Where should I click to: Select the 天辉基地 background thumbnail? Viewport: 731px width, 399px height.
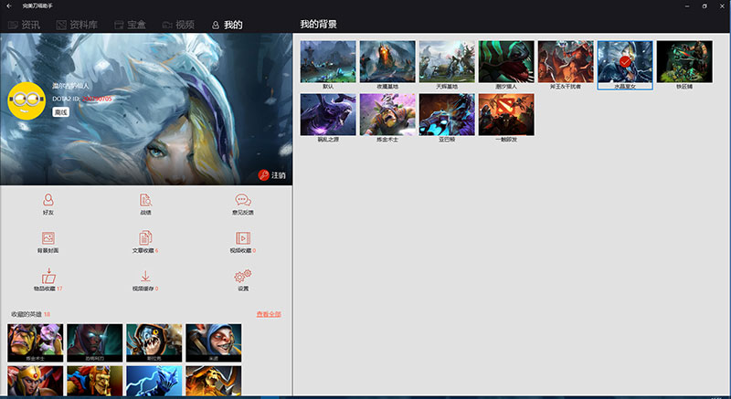[447, 61]
